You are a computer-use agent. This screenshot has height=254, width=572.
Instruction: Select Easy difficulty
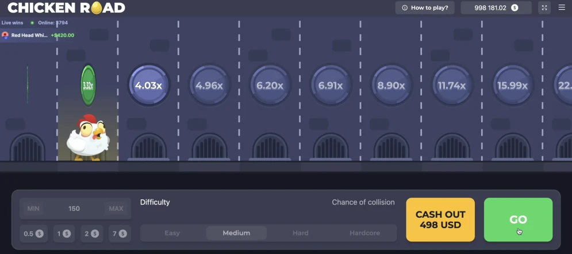tap(172, 233)
